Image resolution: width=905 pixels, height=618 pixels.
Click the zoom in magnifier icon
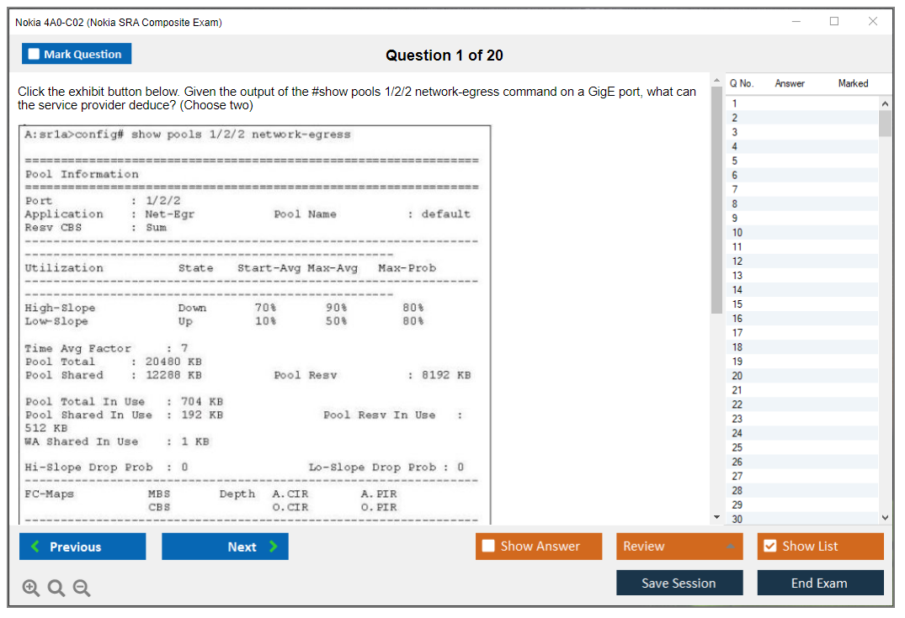coord(31,589)
